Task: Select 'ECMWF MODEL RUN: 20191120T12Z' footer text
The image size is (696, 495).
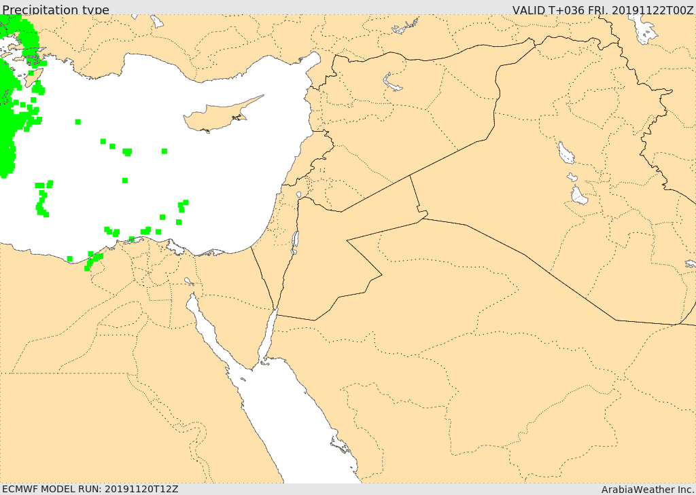Action: (x=90, y=489)
